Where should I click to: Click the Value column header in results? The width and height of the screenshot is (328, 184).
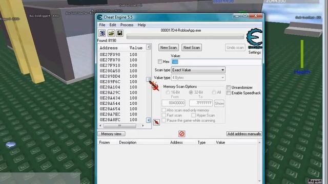(x=136, y=48)
